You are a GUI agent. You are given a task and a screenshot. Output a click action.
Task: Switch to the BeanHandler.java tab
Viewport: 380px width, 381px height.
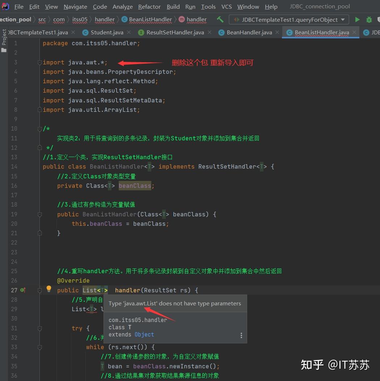(249, 32)
